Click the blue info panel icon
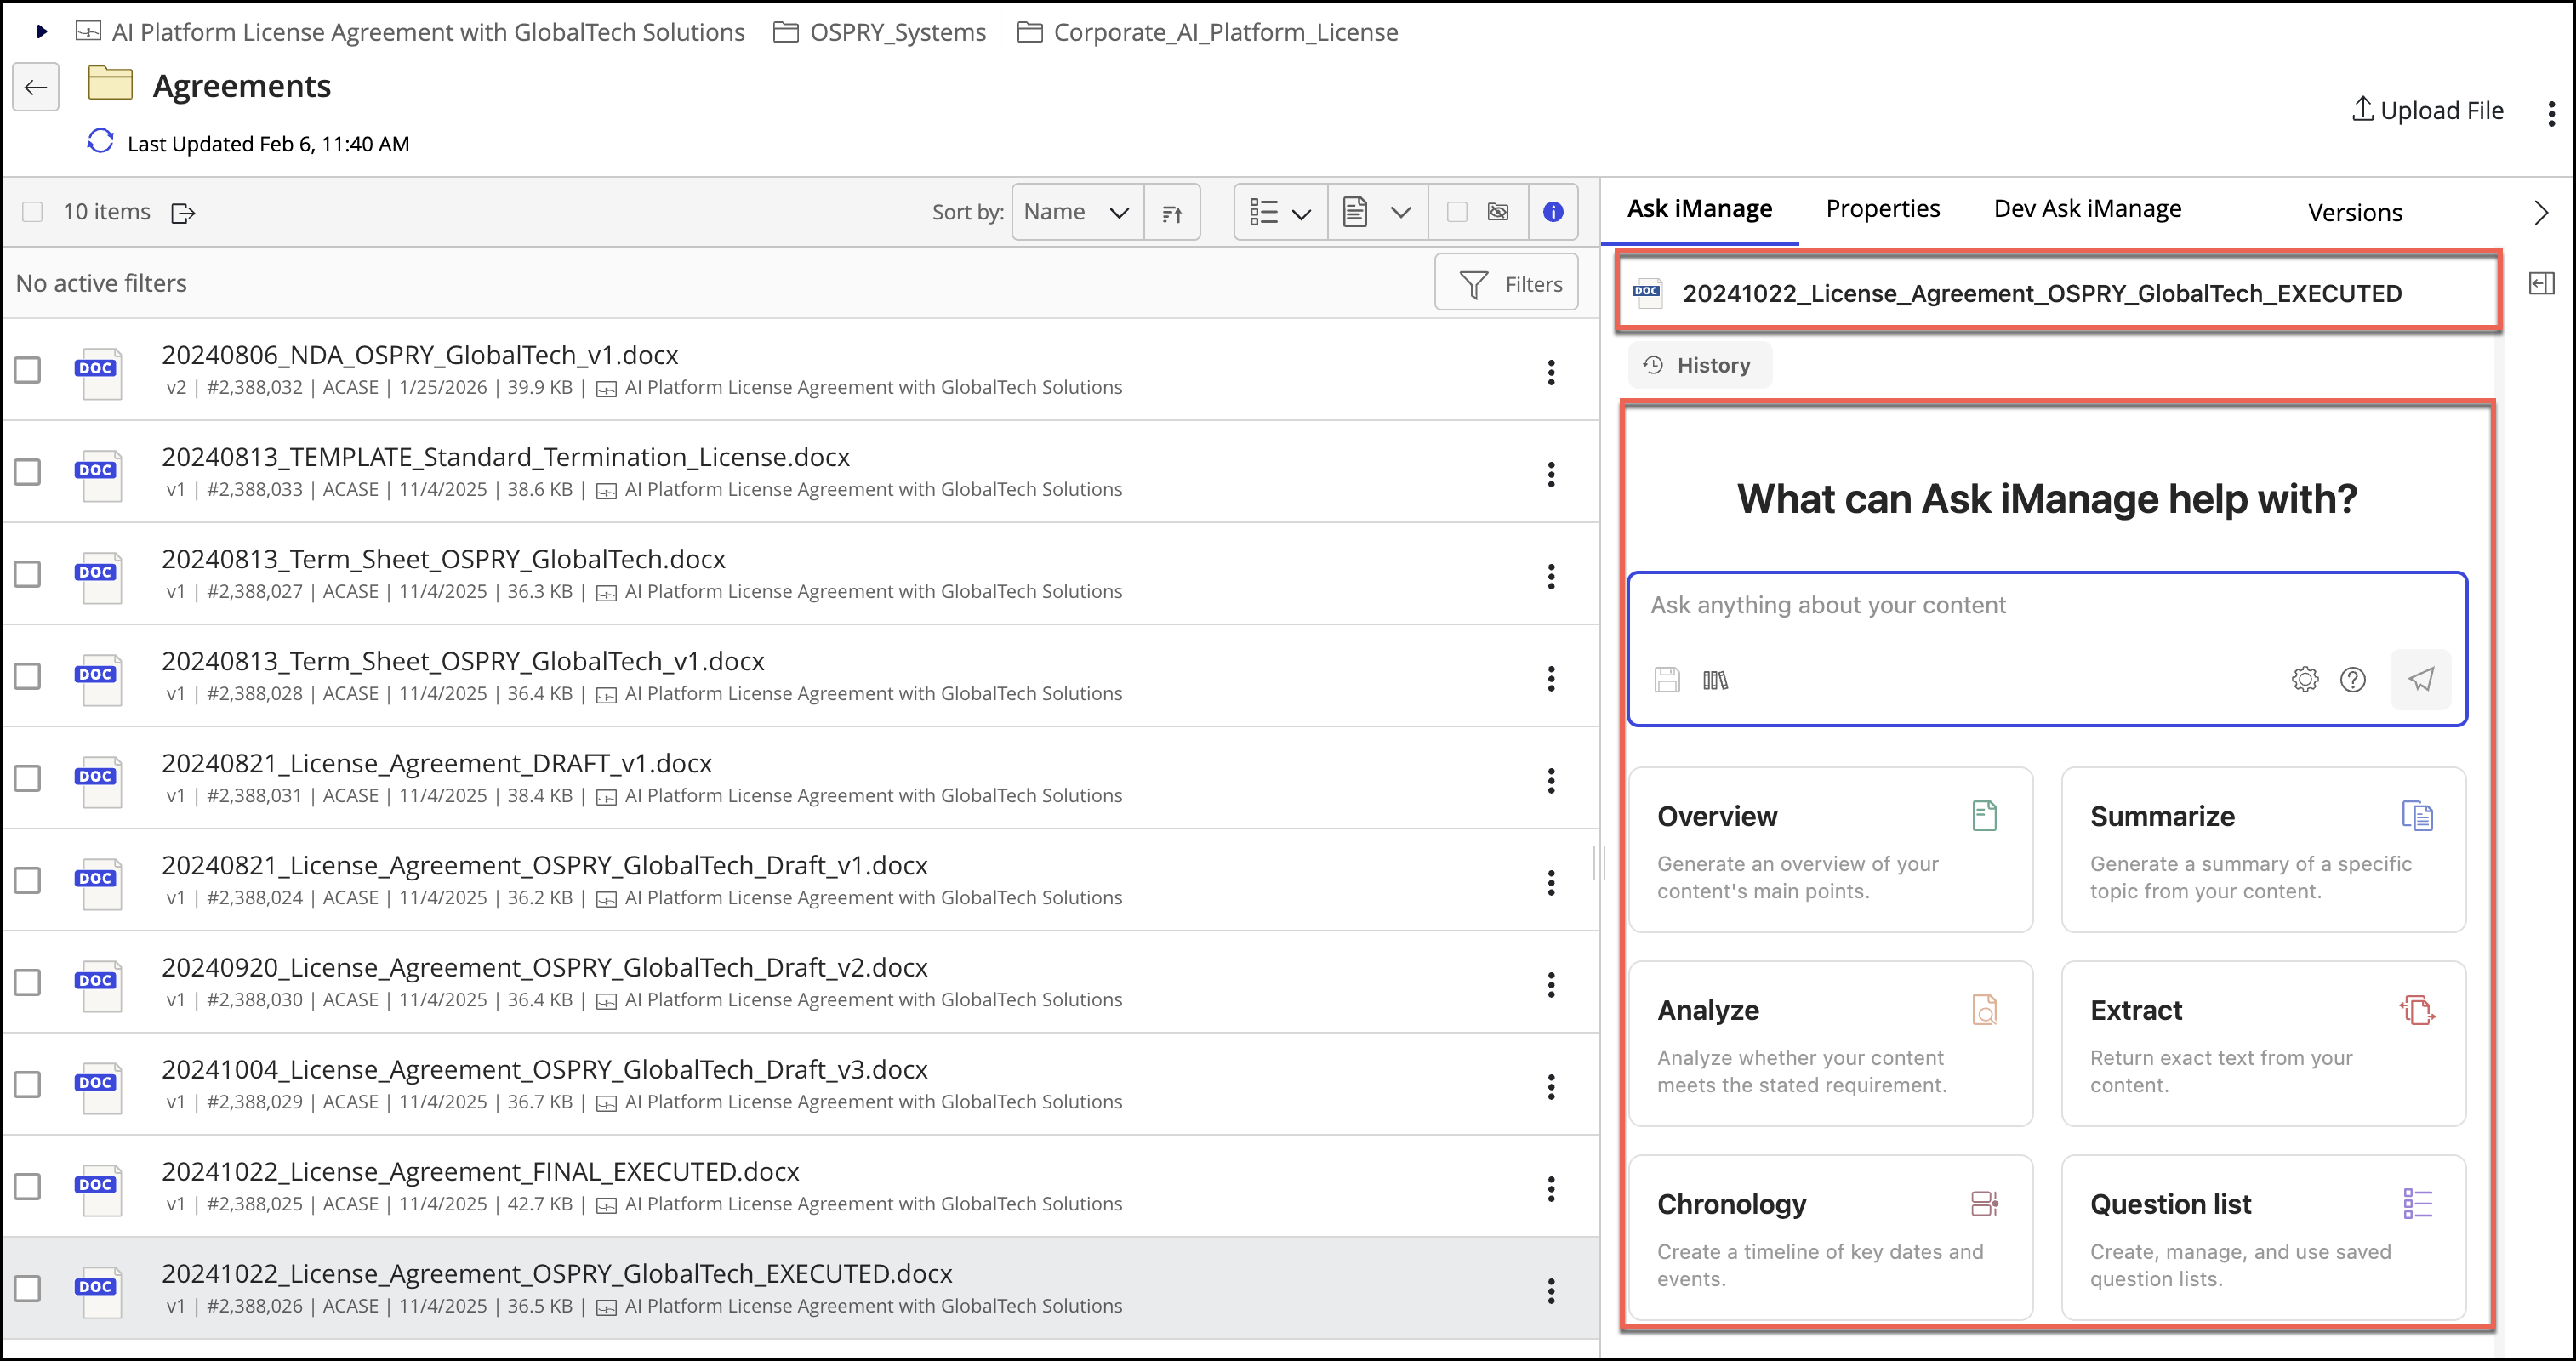 pyautogui.click(x=1552, y=212)
